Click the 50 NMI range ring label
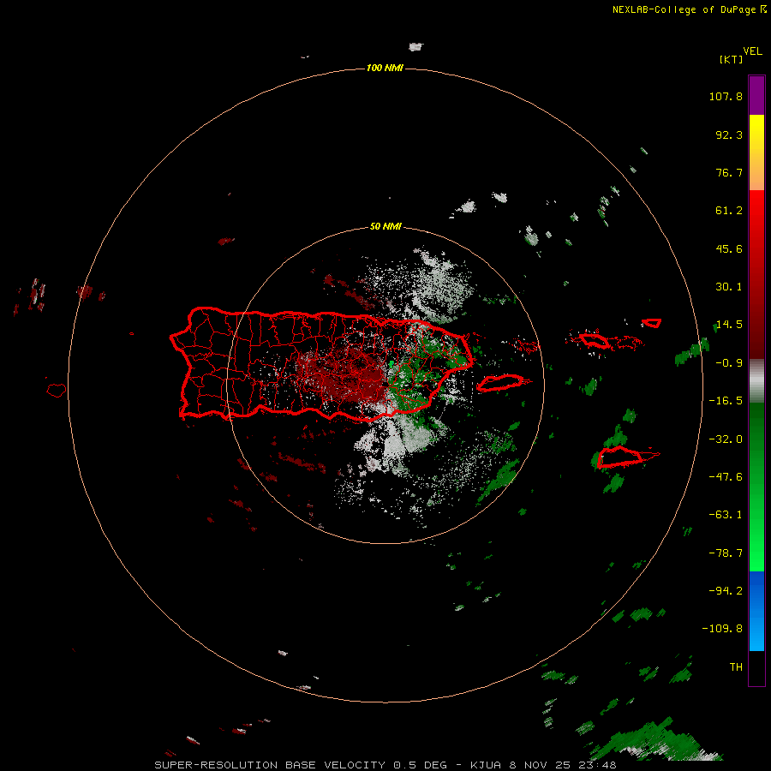771x771 pixels. [x=386, y=227]
